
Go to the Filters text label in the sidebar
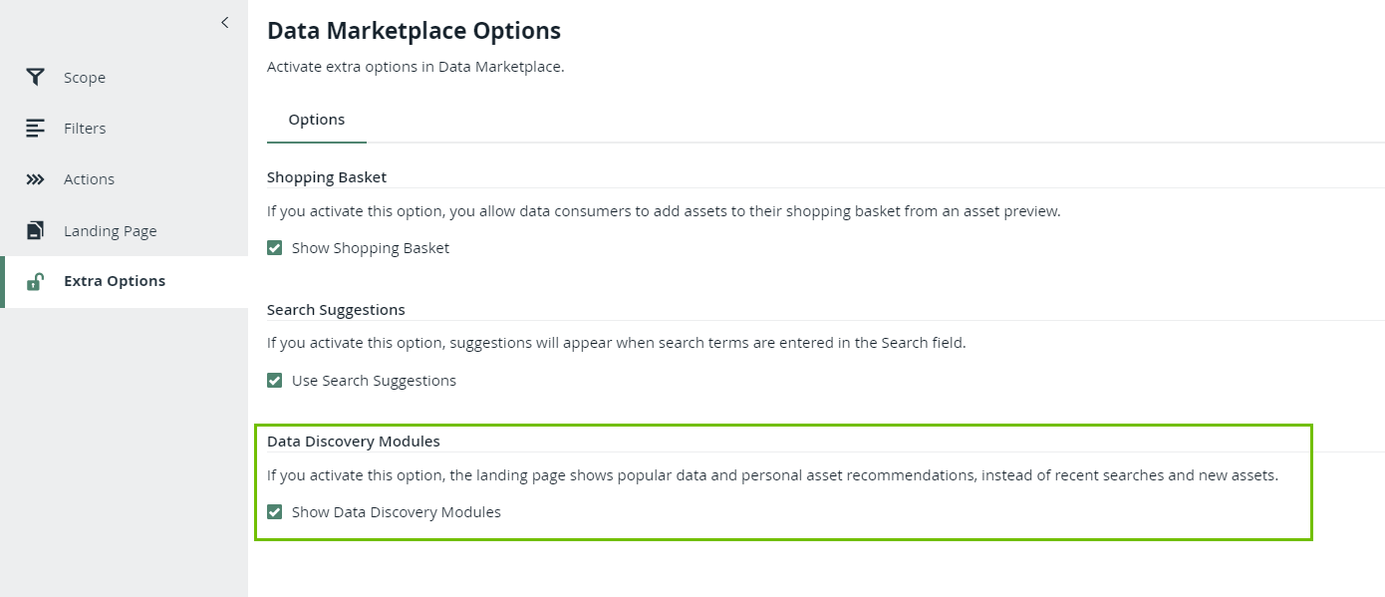pos(85,129)
